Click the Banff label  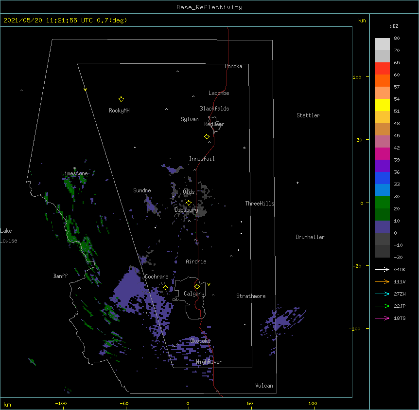click(x=60, y=276)
